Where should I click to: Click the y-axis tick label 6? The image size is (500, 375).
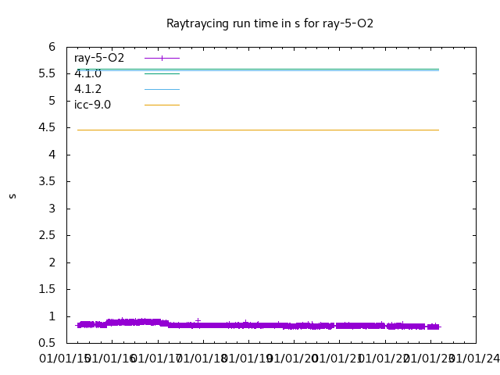pos(52,47)
